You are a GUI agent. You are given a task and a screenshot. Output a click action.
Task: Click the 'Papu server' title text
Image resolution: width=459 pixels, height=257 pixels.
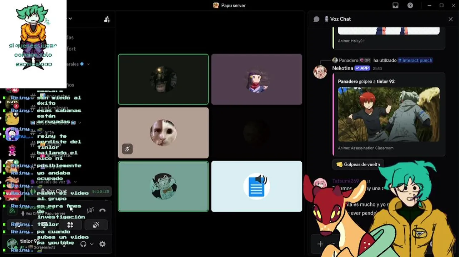click(233, 5)
